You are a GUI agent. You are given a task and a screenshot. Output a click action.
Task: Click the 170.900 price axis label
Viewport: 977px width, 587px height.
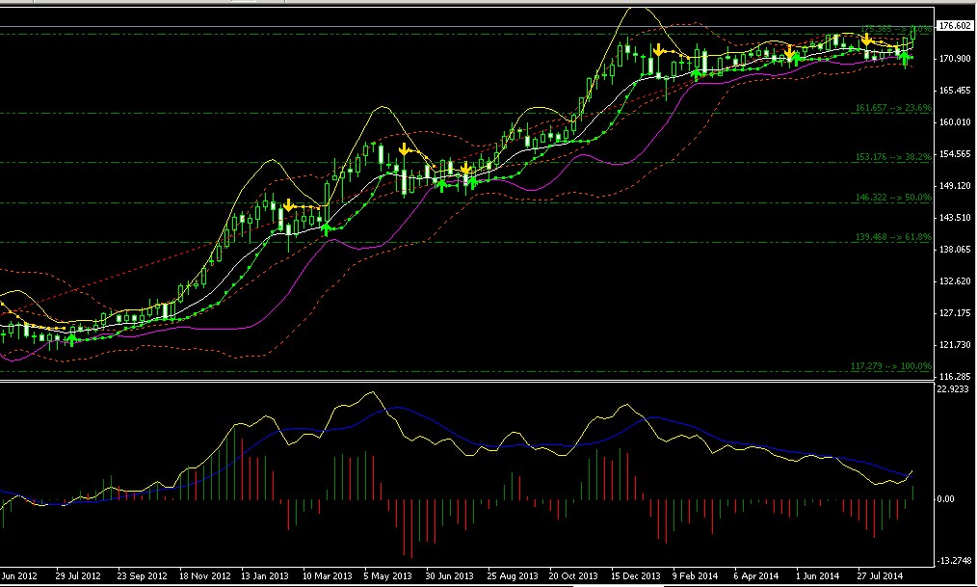point(955,59)
